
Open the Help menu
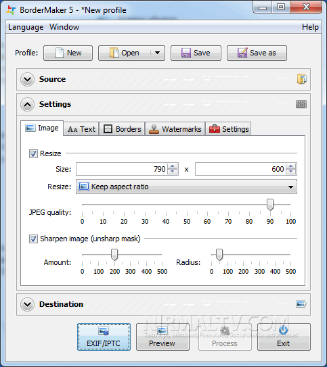click(x=310, y=27)
